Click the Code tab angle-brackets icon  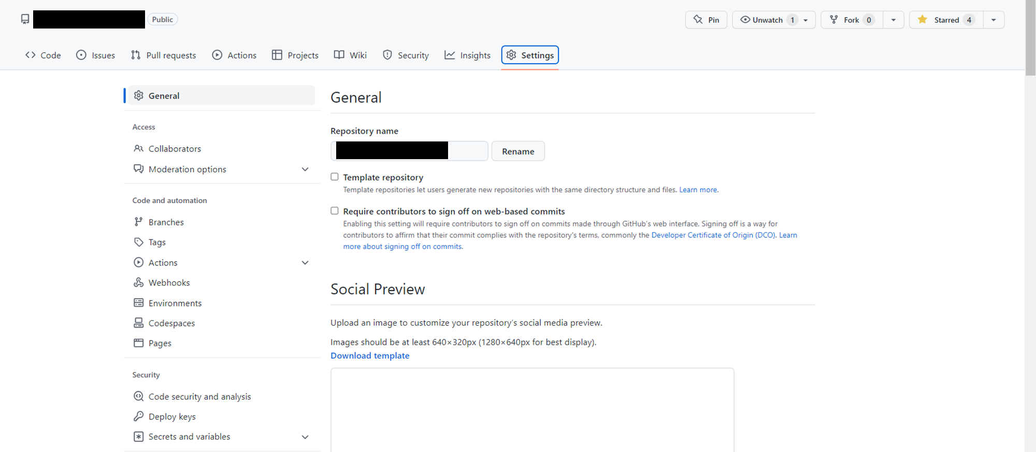[31, 55]
